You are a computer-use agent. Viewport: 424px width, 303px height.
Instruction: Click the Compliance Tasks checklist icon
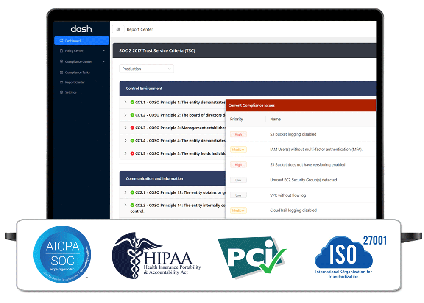pos(61,72)
